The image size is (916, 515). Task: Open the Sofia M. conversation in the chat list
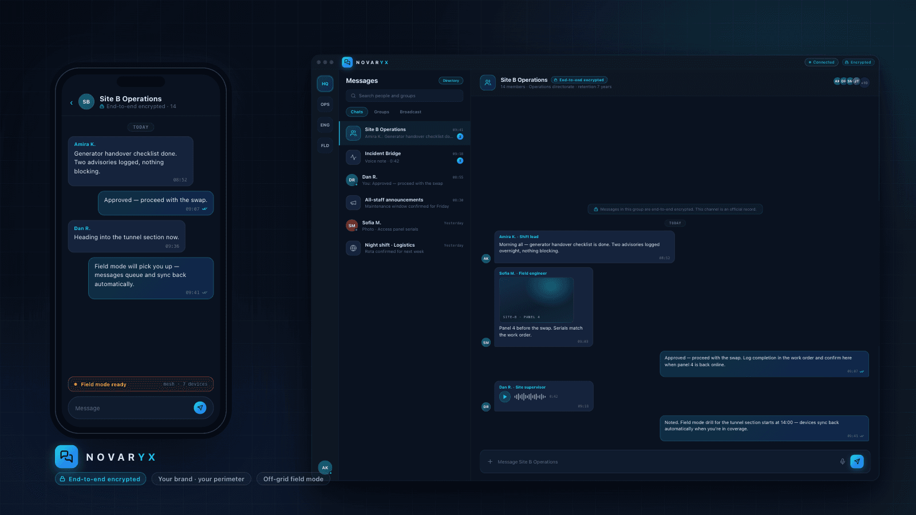pyautogui.click(x=405, y=225)
